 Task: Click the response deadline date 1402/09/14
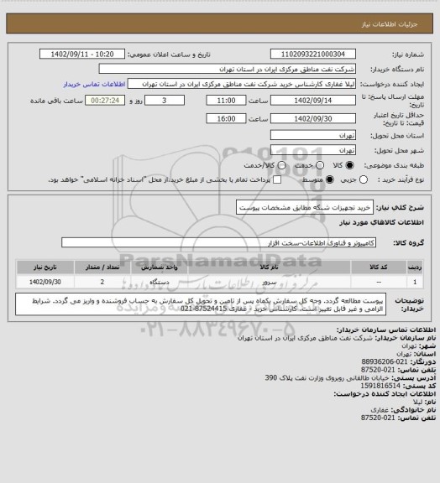tap(313, 101)
